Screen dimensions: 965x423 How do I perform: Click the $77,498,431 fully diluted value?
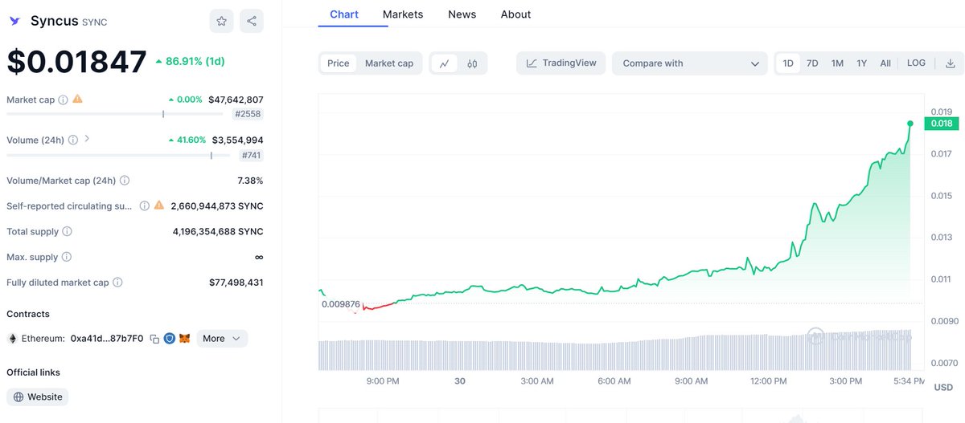point(236,283)
